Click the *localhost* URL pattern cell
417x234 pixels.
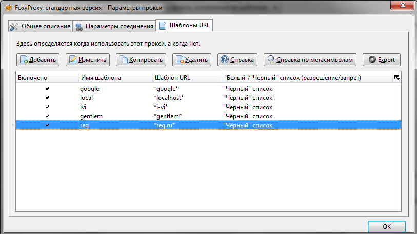[x=169, y=98]
